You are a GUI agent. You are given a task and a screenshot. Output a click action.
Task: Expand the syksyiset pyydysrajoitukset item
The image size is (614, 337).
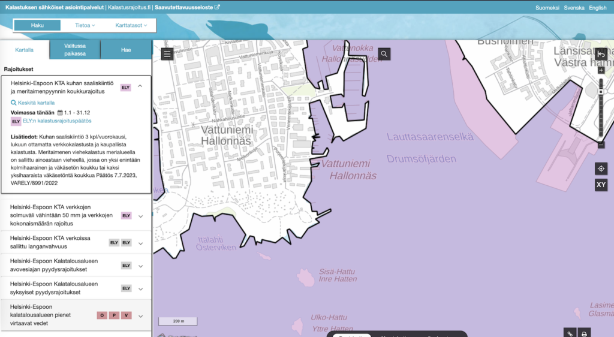(140, 288)
